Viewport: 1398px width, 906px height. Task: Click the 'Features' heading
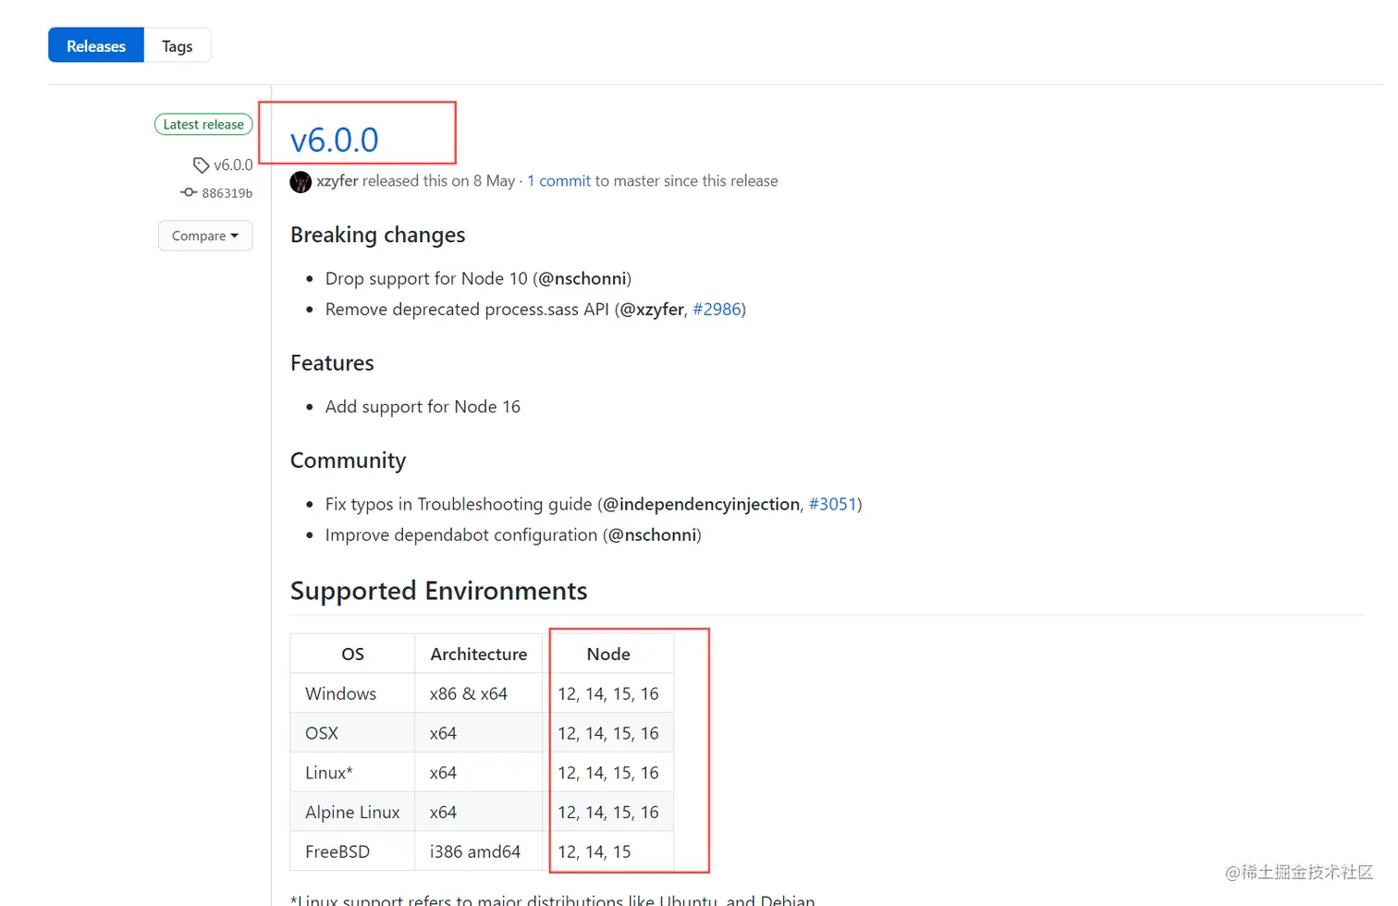(x=332, y=363)
